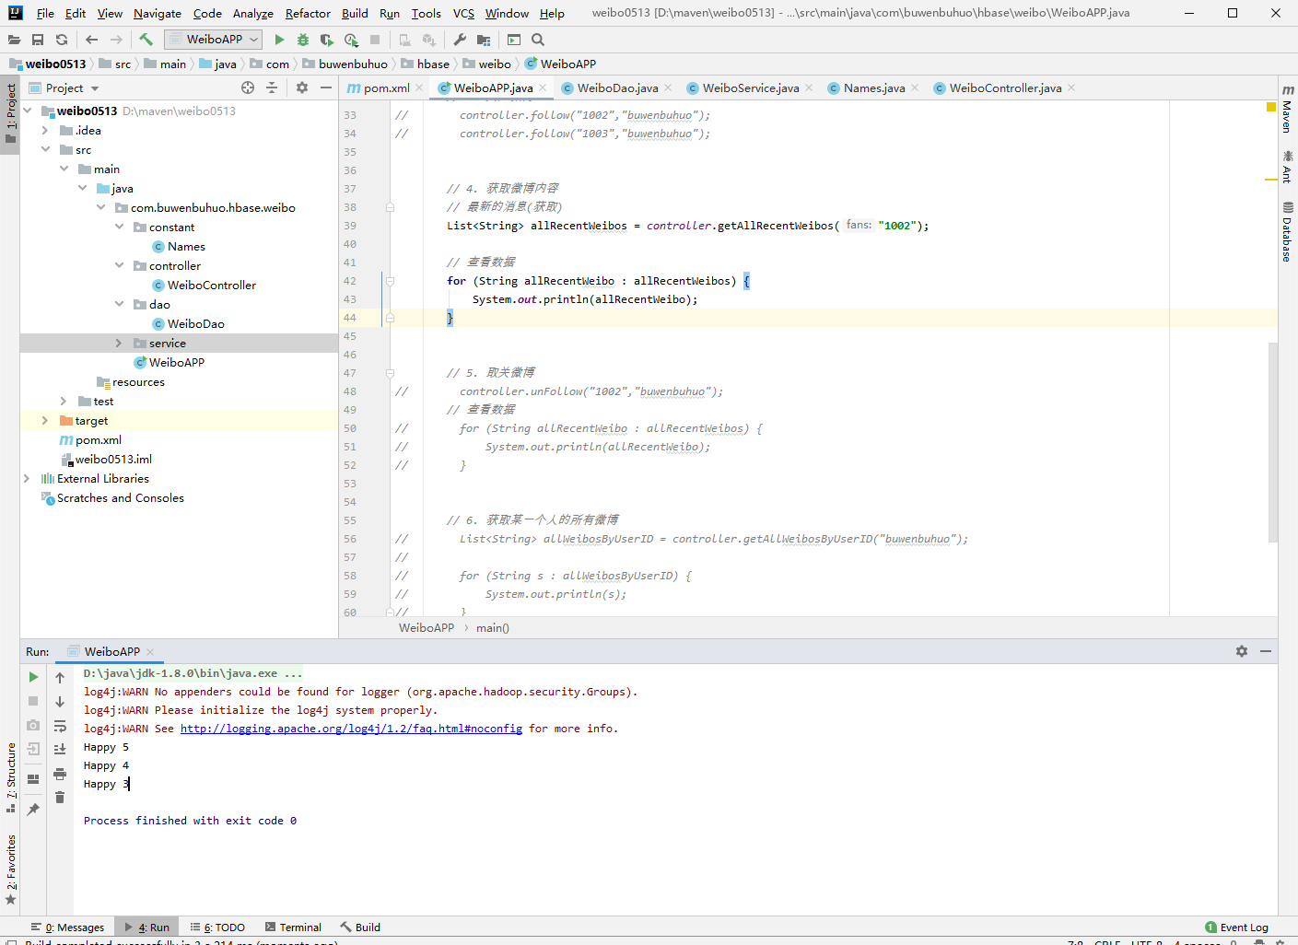Clear all console output trash icon
Screen dimensions: 1298x945
point(60,798)
